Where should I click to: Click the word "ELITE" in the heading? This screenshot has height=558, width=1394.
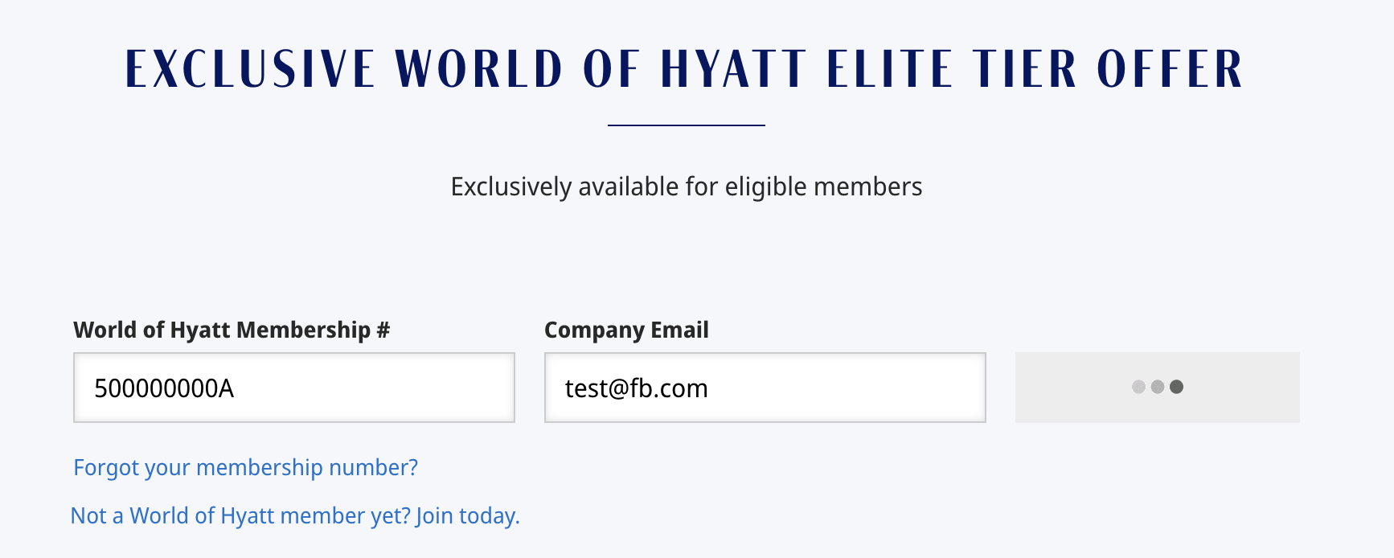890,69
